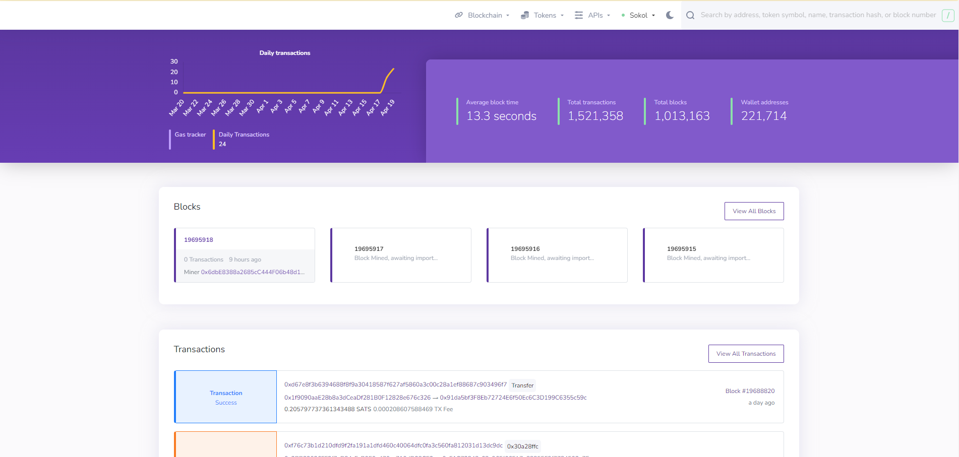Click the 'Daily transactions' chart title

pyautogui.click(x=285, y=53)
